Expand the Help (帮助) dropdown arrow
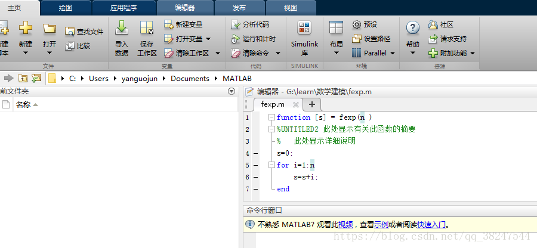 click(x=413, y=53)
